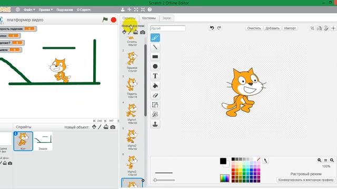Click the Duplicate stamp toolbar icon
This screenshot has height=189, width=337.
(x=123, y=9)
